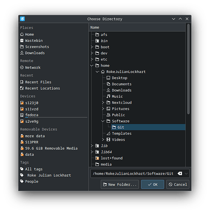
Task: Go to Screenshots place
Action: click(34, 47)
